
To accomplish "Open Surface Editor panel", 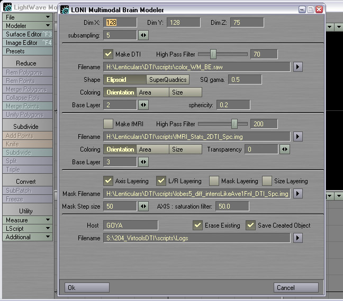I will click(x=28, y=34).
